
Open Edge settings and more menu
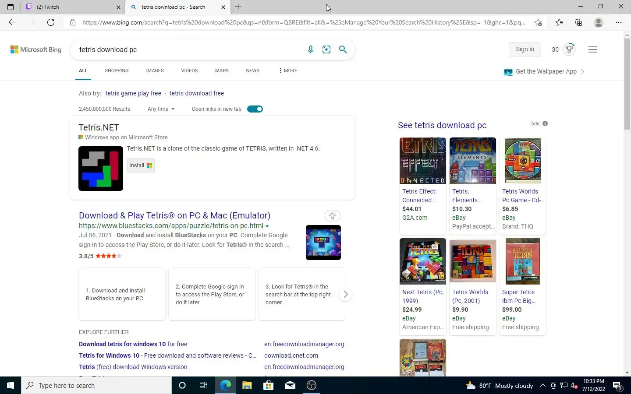tap(619, 22)
